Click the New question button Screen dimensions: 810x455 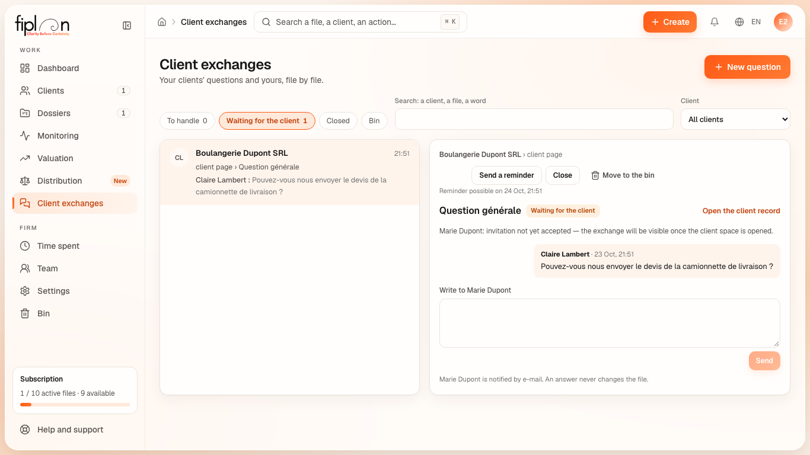[x=747, y=67]
